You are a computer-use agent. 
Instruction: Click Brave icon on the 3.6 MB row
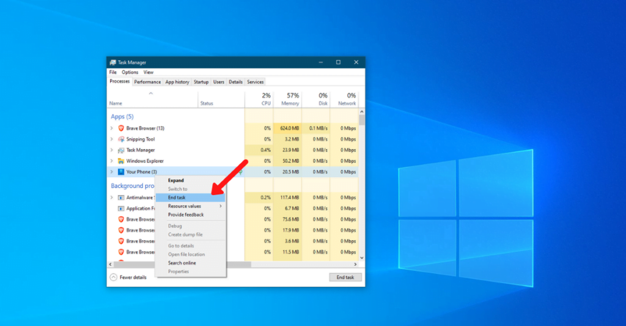click(121, 241)
